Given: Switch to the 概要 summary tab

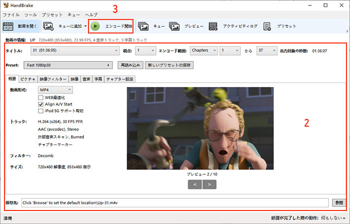Looking at the screenshot, I should pyautogui.click(x=12, y=79).
